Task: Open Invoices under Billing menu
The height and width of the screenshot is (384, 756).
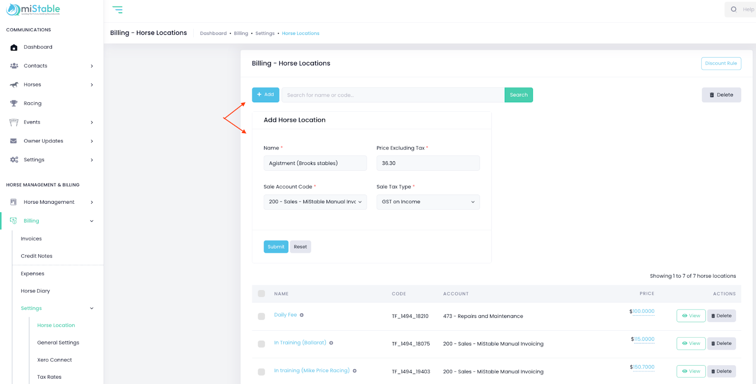Action: 31,239
